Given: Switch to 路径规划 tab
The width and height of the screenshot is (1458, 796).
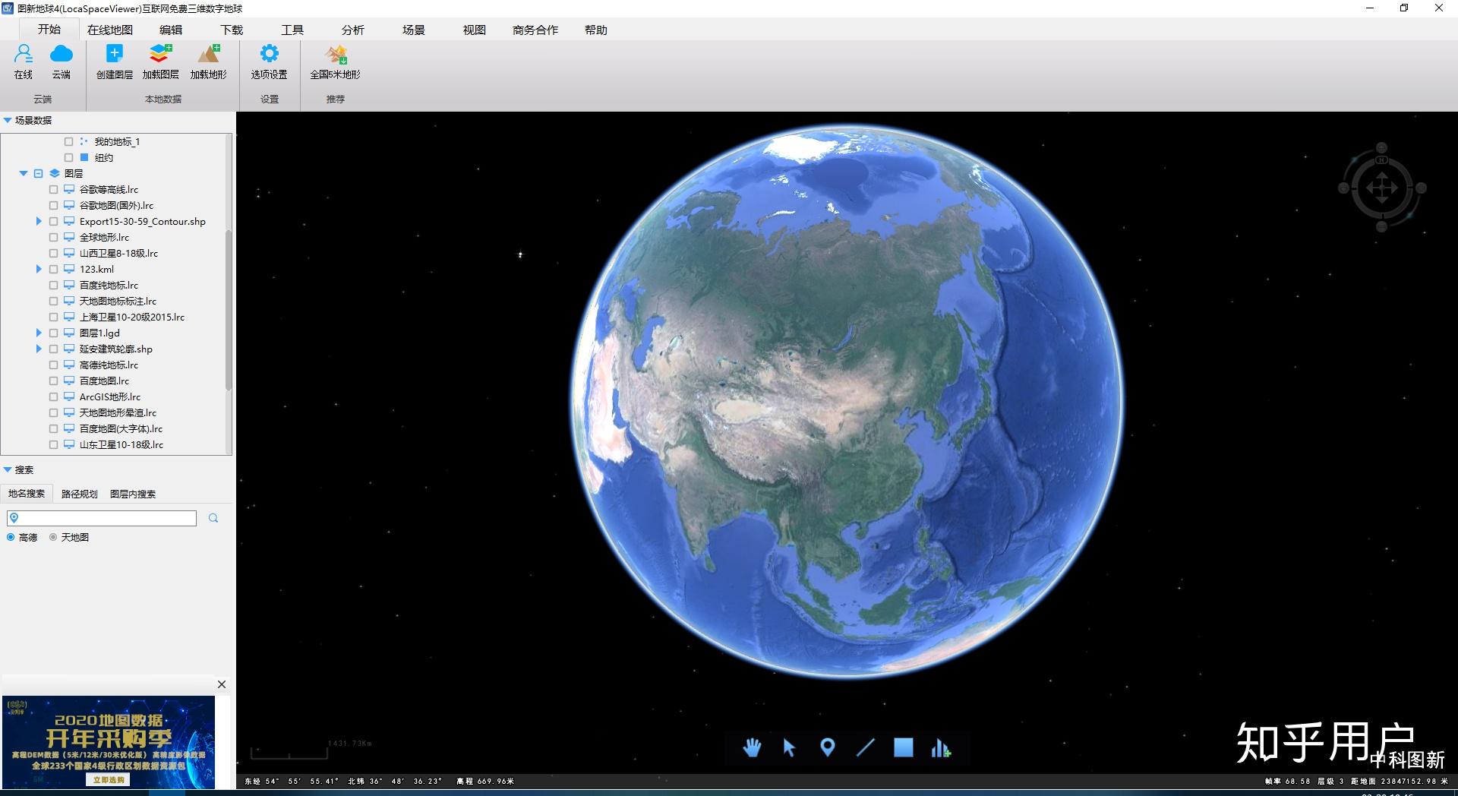Looking at the screenshot, I should (x=80, y=494).
